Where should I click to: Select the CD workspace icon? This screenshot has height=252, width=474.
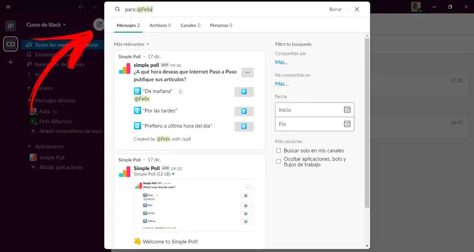point(11,44)
